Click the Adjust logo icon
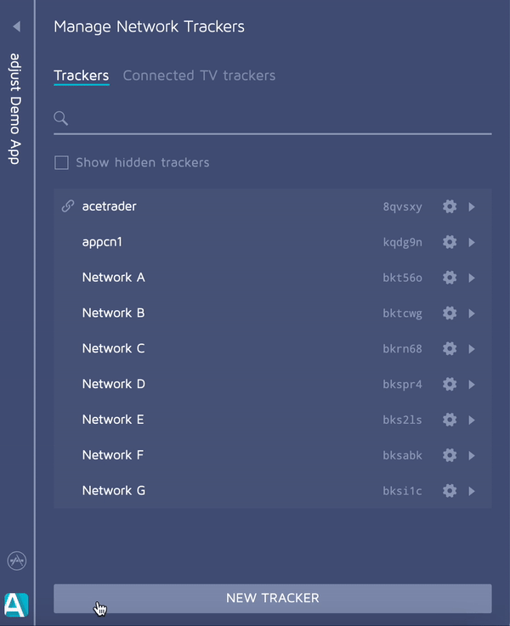510x626 pixels. [x=17, y=603]
